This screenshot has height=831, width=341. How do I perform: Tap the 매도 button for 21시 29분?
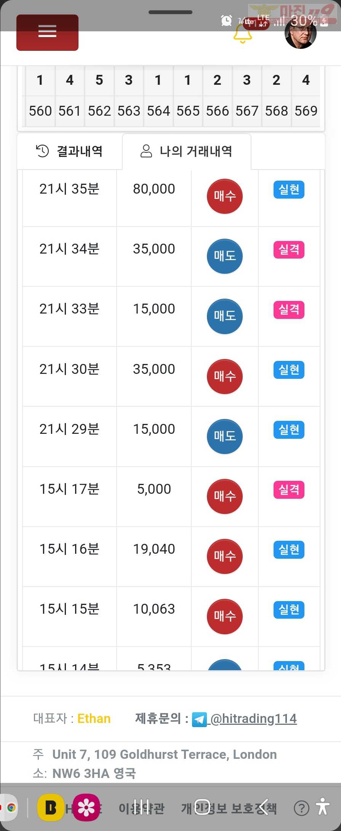coord(225,437)
